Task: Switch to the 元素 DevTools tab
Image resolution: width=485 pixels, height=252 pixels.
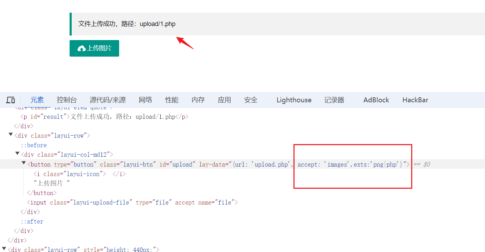Action: point(37,100)
